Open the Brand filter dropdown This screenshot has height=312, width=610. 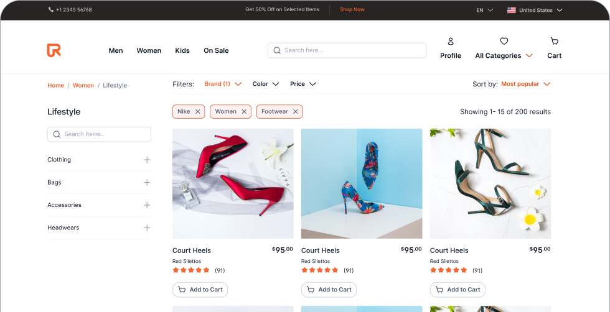pos(223,84)
